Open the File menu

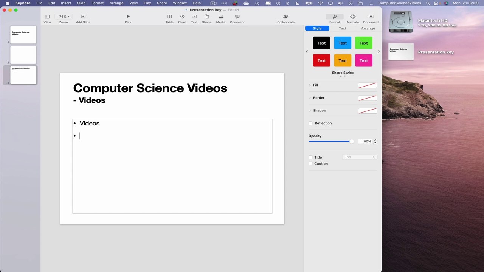39,3
